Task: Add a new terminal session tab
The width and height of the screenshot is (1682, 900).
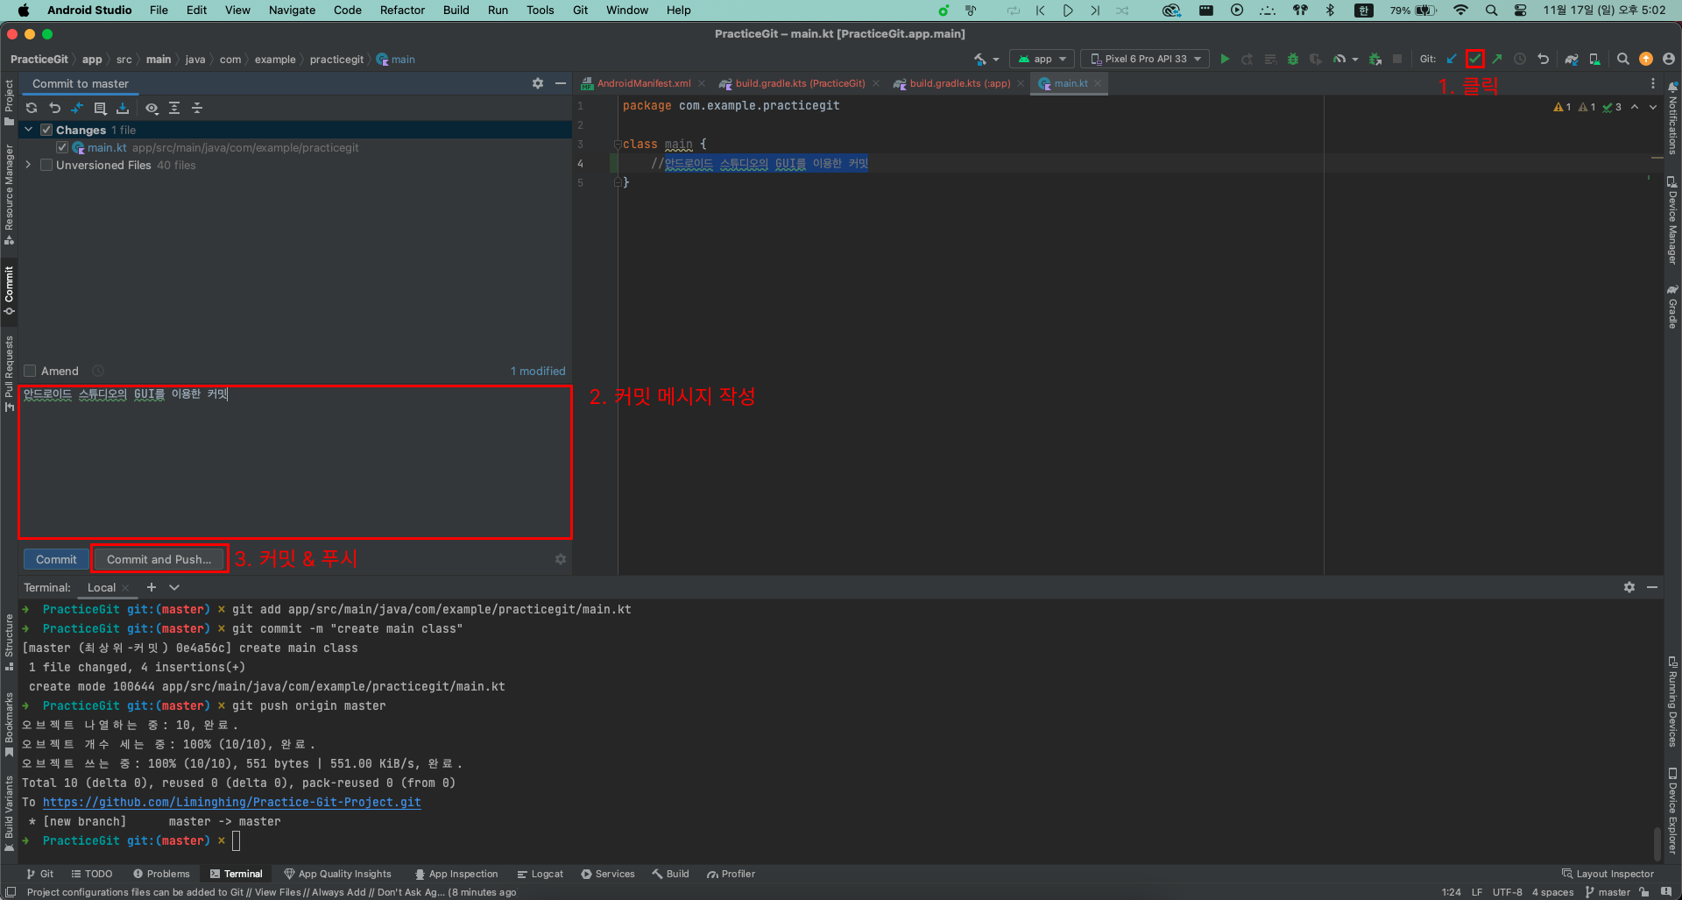Action: (152, 587)
